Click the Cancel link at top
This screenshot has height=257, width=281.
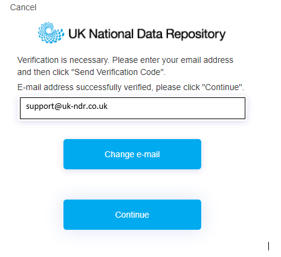coord(23,8)
